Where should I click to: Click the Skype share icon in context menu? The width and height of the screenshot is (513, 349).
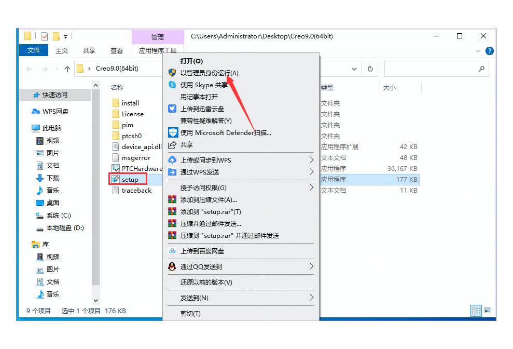172,85
